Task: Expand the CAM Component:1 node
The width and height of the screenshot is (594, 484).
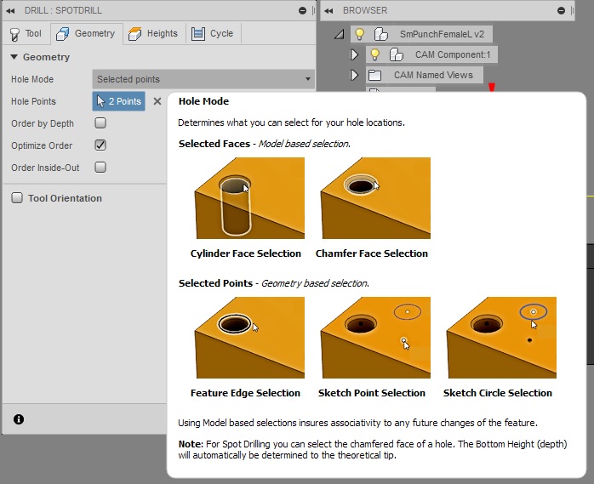Action: click(x=354, y=54)
